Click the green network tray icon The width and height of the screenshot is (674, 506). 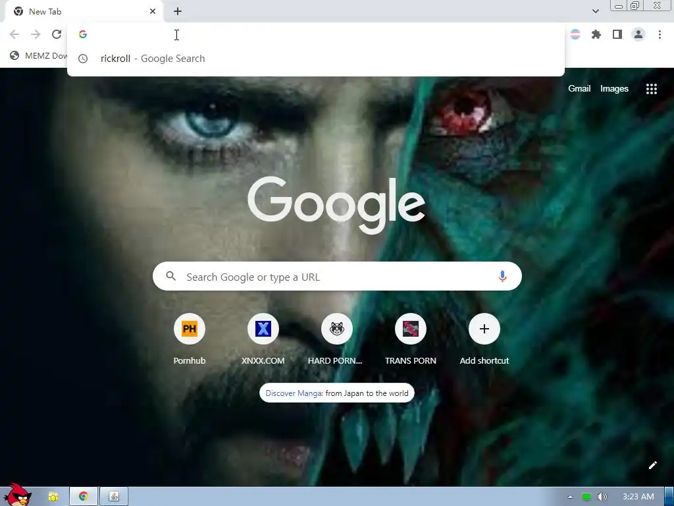click(x=586, y=497)
